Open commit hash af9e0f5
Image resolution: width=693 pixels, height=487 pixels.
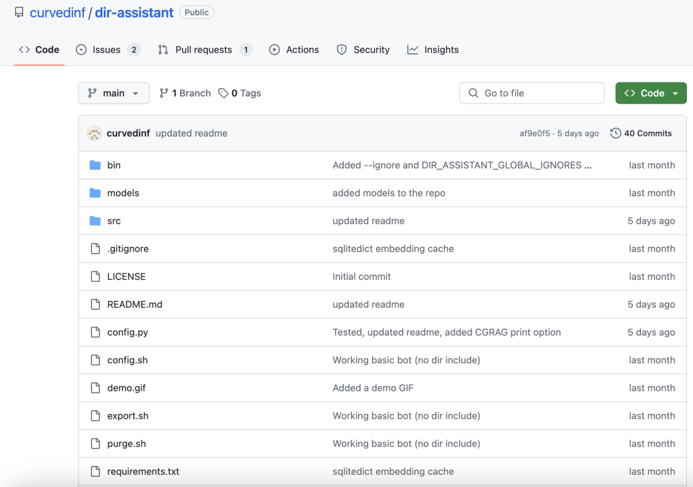(x=535, y=133)
